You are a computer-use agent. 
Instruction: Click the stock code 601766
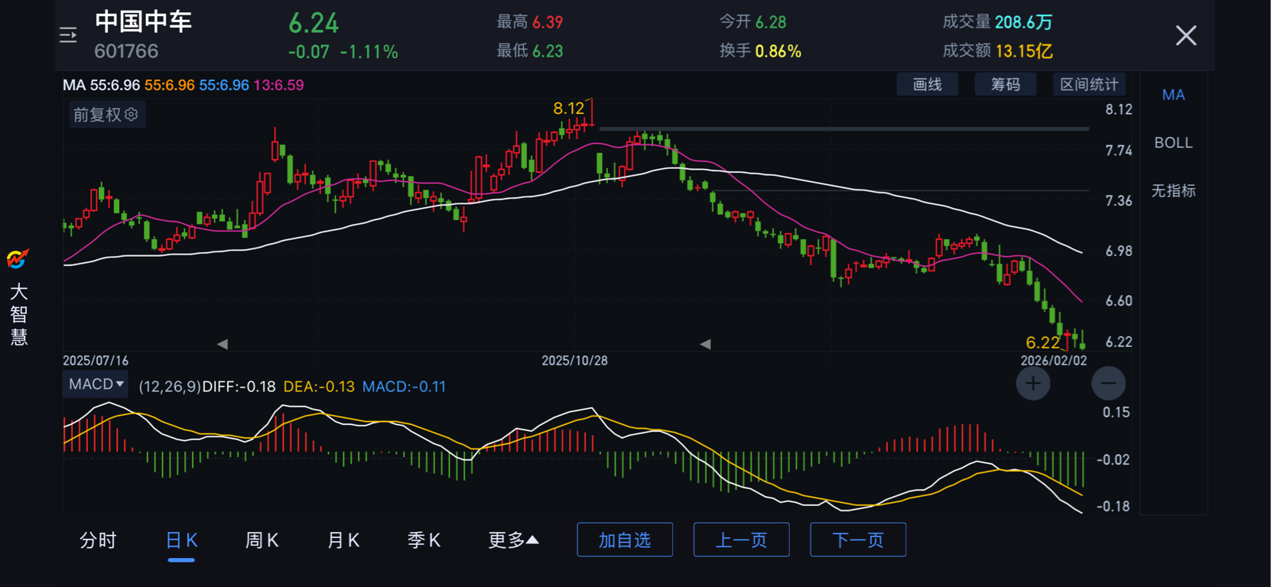tap(126, 51)
